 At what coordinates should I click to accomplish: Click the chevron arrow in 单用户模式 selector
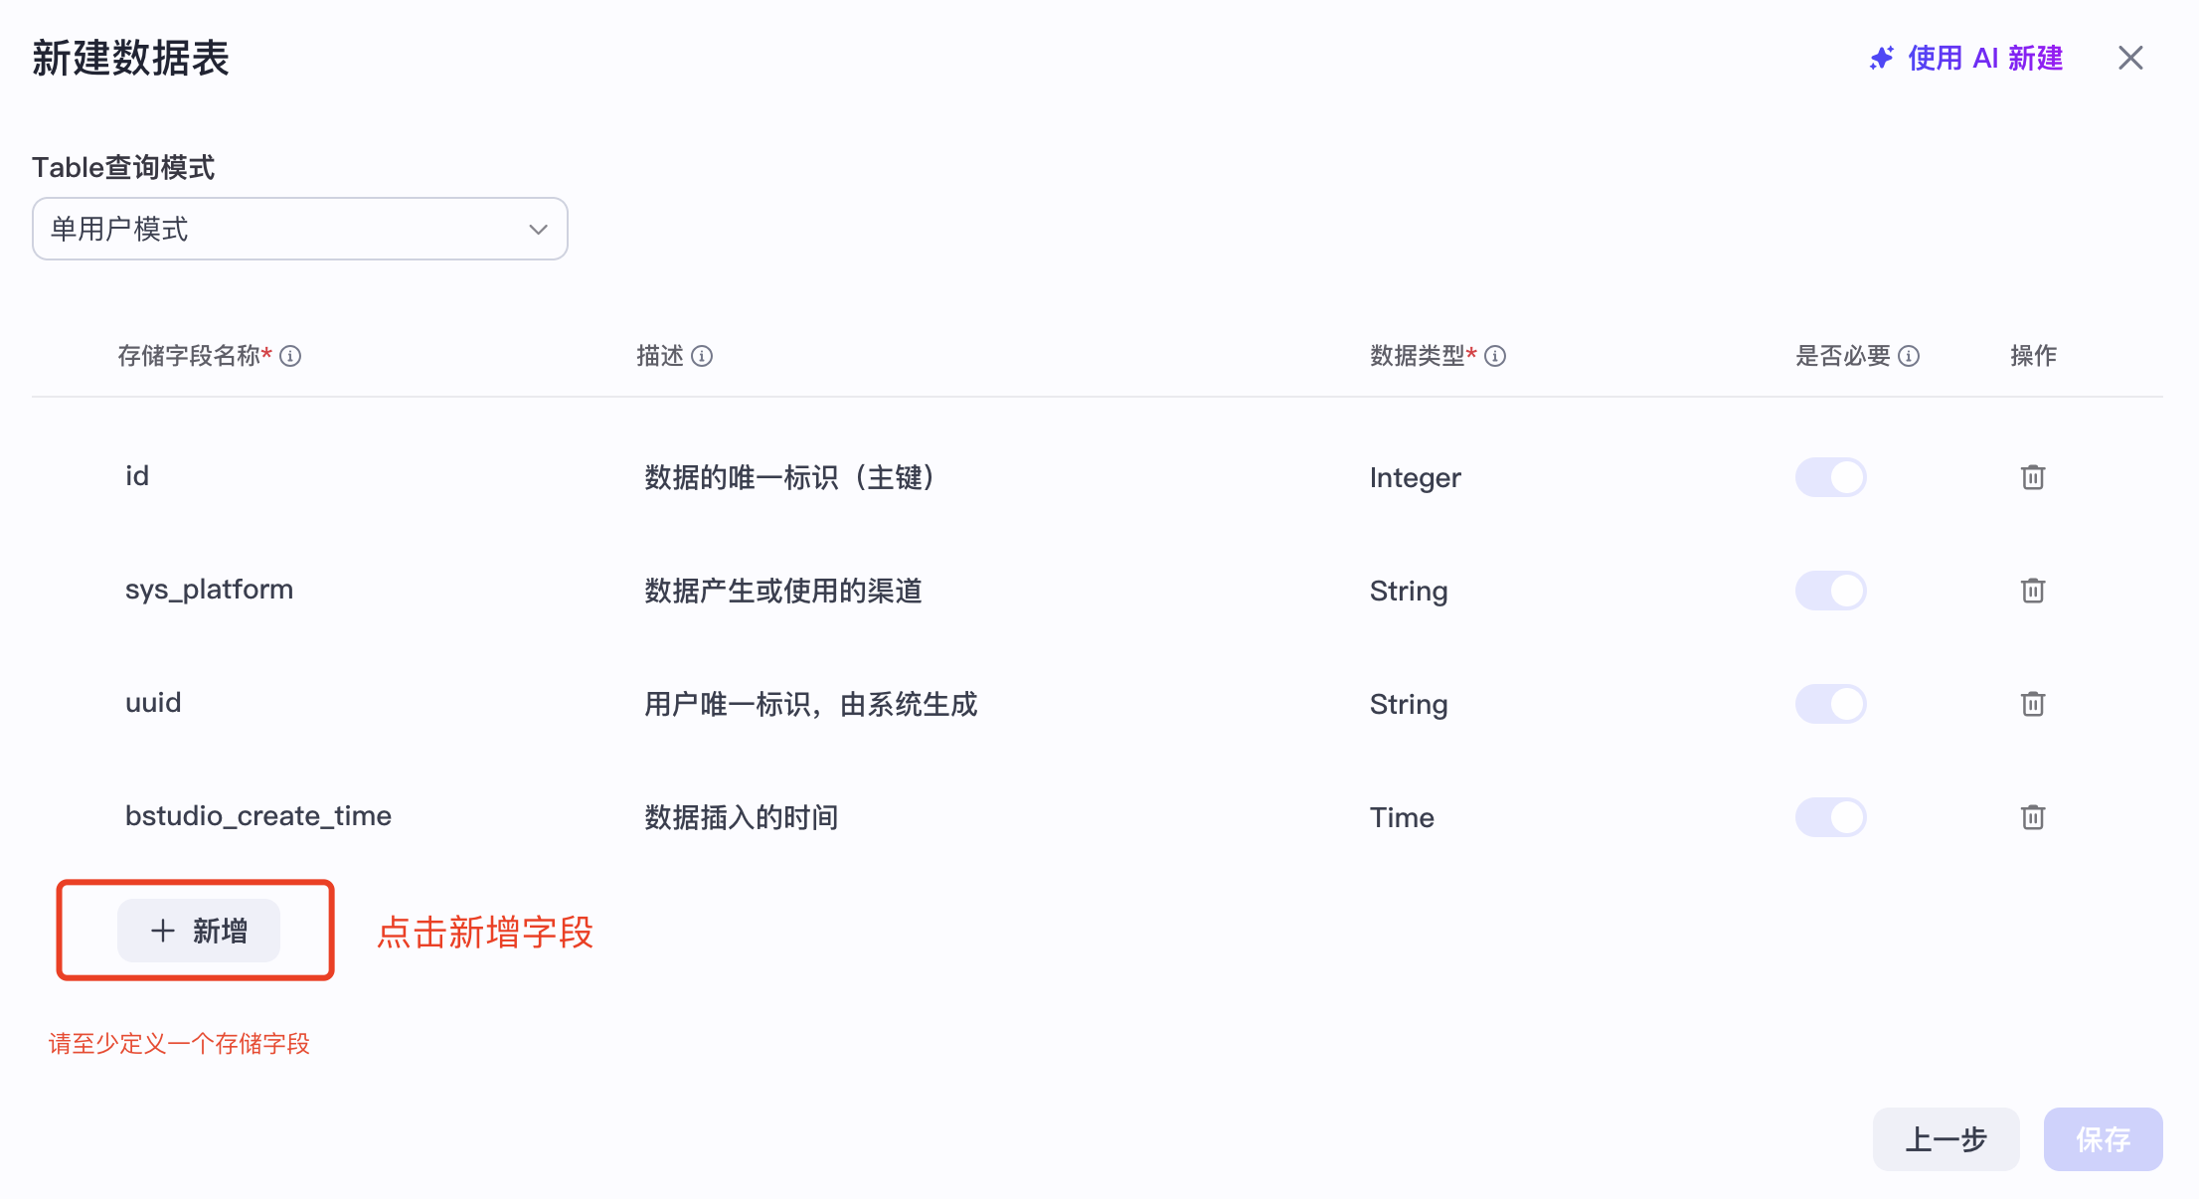point(538,230)
